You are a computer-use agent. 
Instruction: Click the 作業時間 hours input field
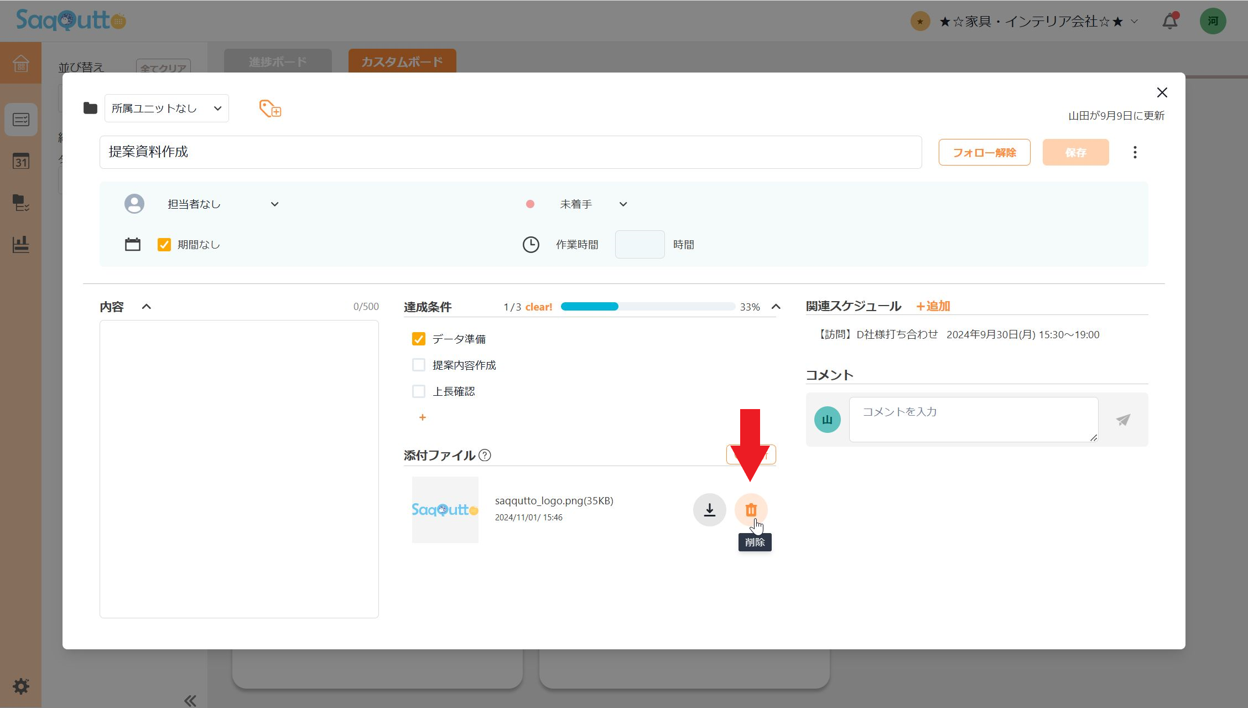point(639,245)
